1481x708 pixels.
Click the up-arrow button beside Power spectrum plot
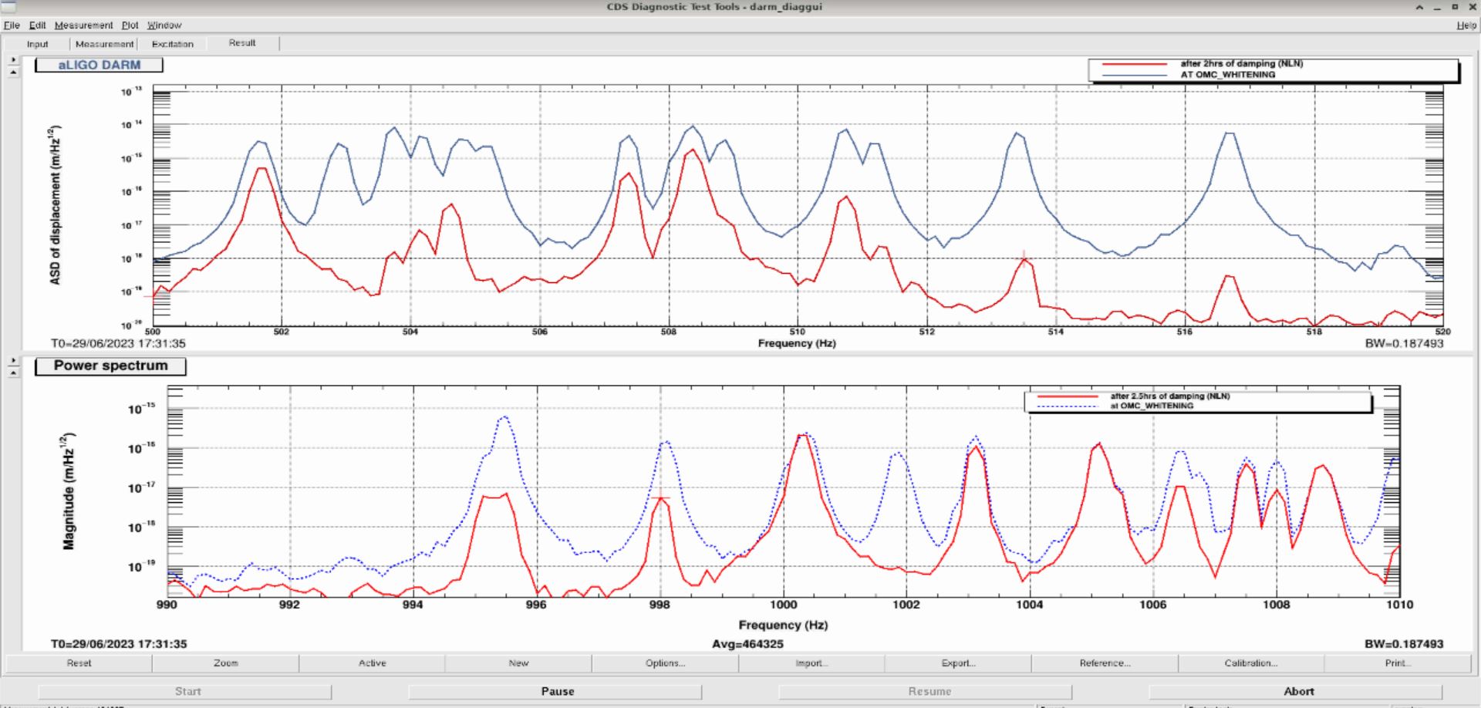[13, 373]
